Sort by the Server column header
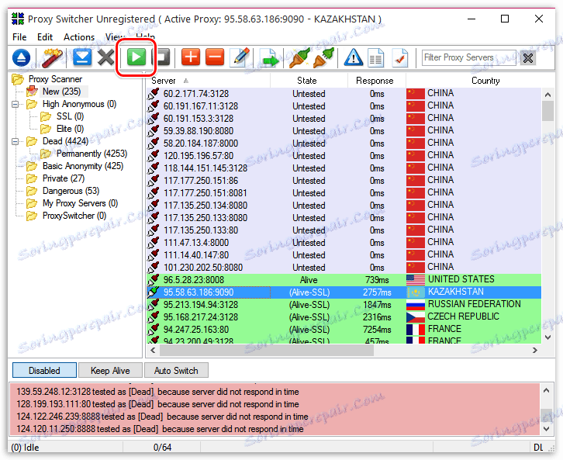563x460 pixels. pos(209,81)
